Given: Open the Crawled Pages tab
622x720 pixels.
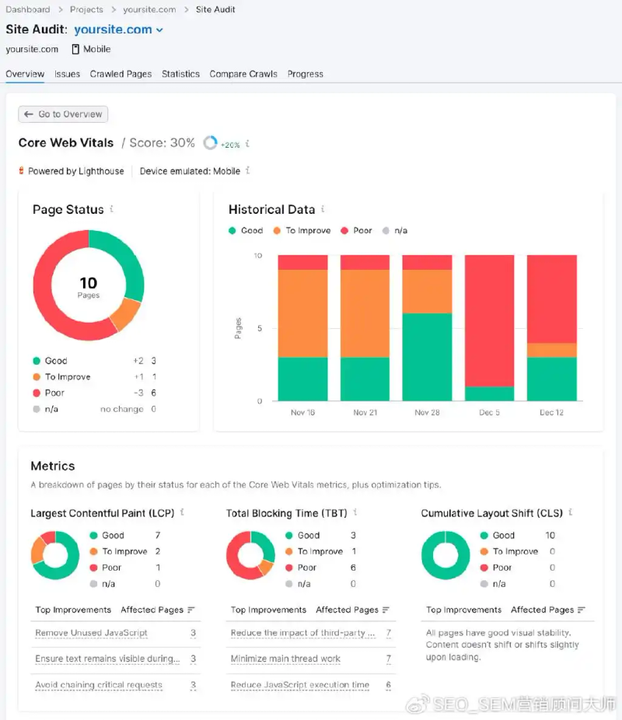Looking at the screenshot, I should coord(121,74).
